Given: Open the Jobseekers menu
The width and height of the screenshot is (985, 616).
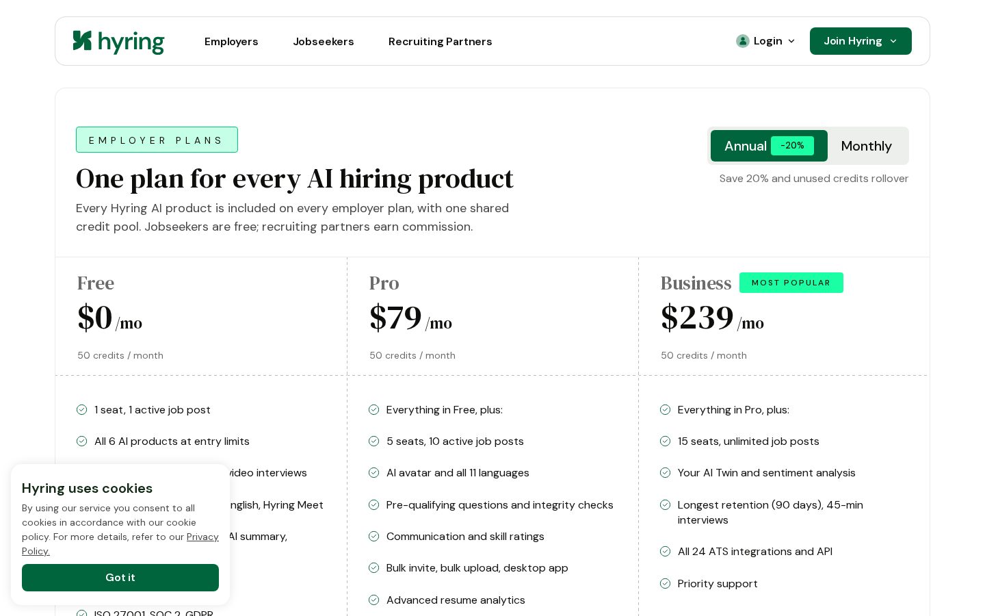Looking at the screenshot, I should click(324, 42).
